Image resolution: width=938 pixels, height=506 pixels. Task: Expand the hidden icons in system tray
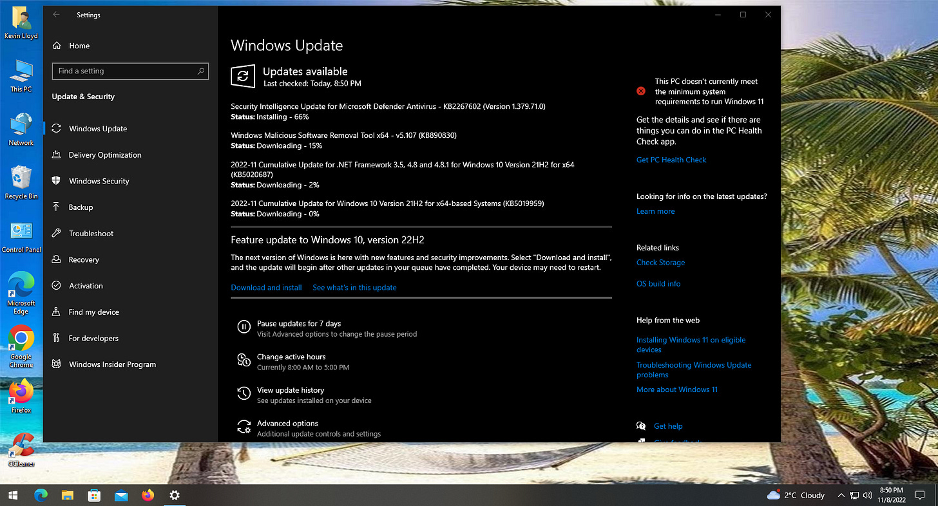pyautogui.click(x=841, y=495)
